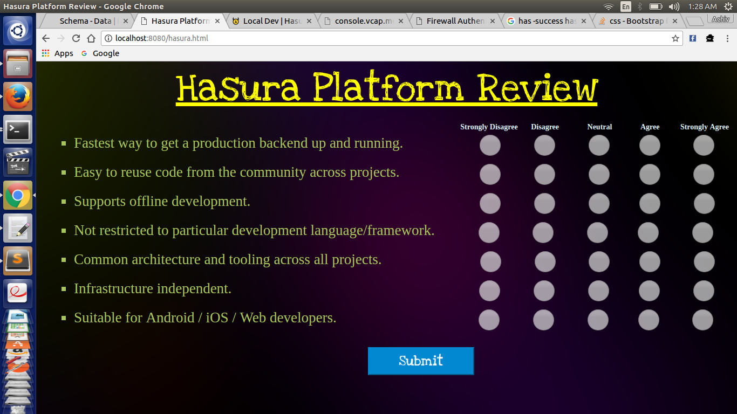Select Disagree for not restricted language/framework
The width and height of the screenshot is (737, 414).
click(543, 233)
